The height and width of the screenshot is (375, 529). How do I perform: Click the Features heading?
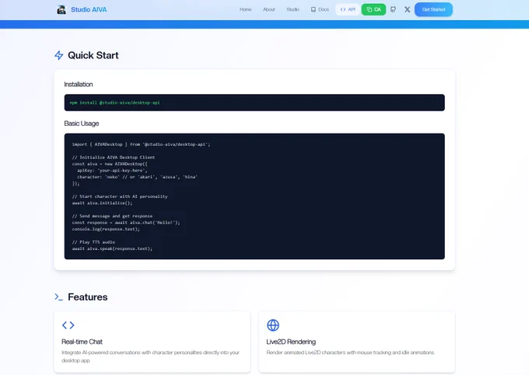pos(88,297)
